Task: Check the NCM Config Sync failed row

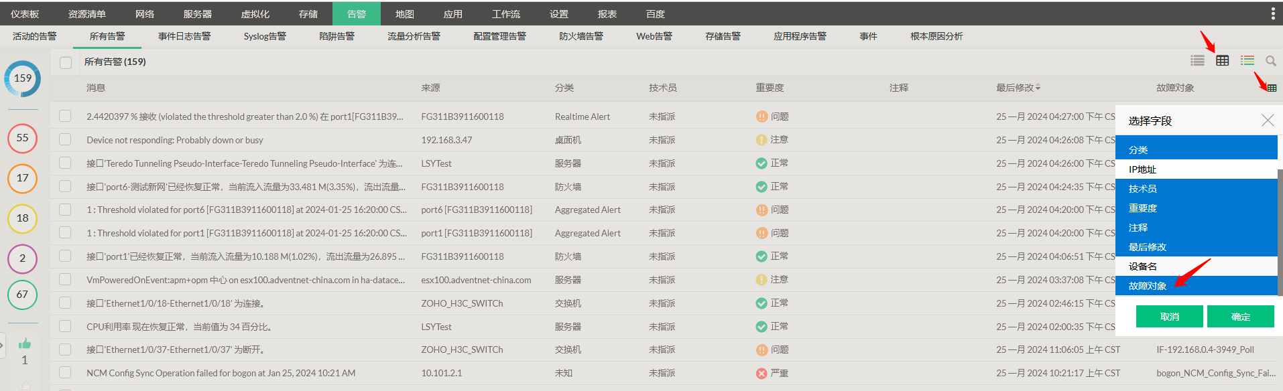Action: pyautogui.click(x=65, y=372)
